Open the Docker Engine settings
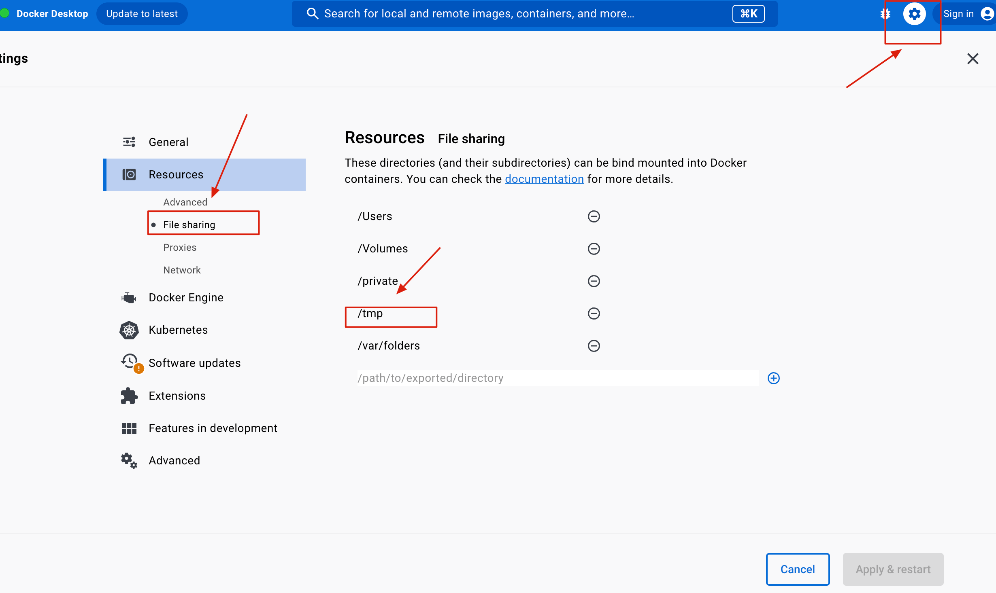The height and width of the screenshot is (593, 996). click(204, 298)
